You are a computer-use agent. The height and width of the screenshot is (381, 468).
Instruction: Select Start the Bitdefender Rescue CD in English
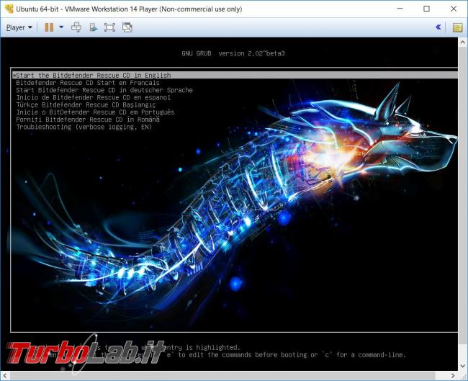coord(235,75)
